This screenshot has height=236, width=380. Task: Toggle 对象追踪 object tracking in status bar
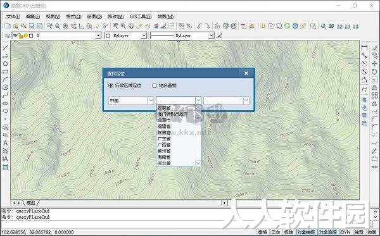[327, 232]
